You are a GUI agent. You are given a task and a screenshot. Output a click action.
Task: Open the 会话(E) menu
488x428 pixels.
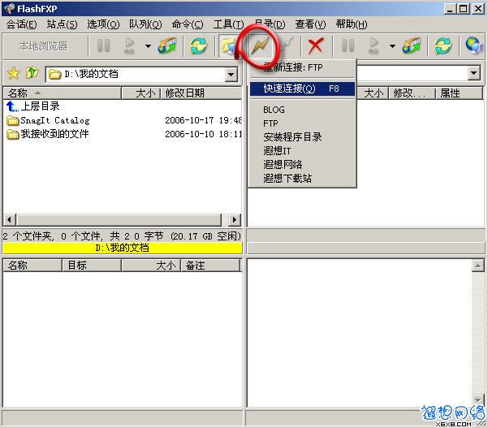point(21,24)
